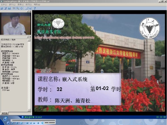Collapse the file info panel with arrow button
167x125 pixels.
click(x=28, y=37)
